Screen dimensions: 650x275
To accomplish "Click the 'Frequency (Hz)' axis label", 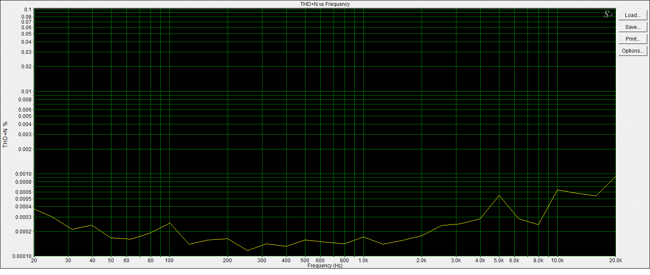I will (325, 266).
